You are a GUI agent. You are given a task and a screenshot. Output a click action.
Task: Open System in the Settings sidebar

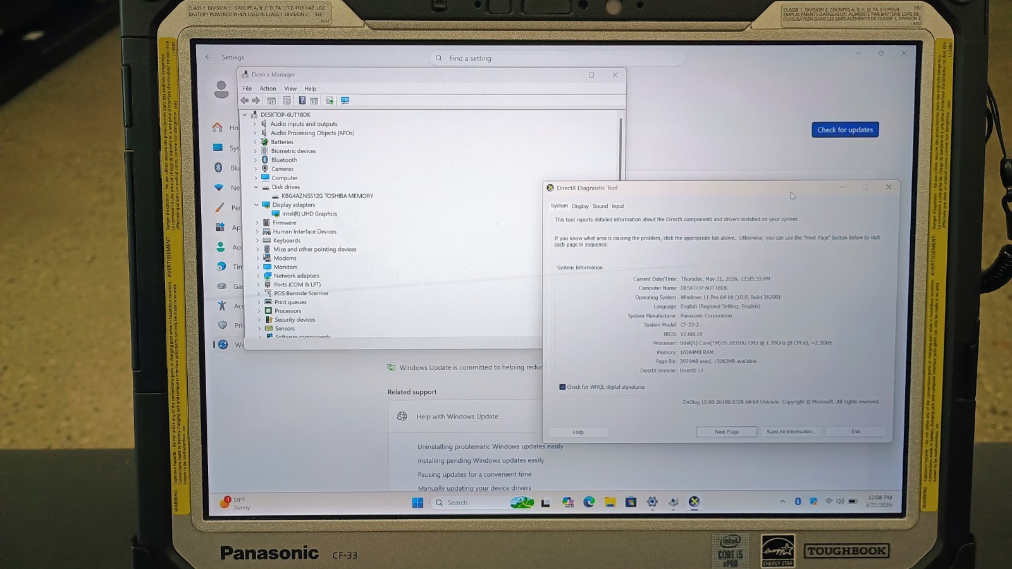tap(218, 147)
